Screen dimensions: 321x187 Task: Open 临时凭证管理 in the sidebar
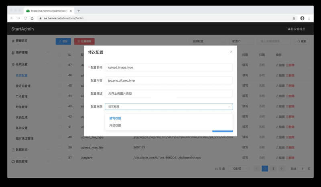coord(24,138)
